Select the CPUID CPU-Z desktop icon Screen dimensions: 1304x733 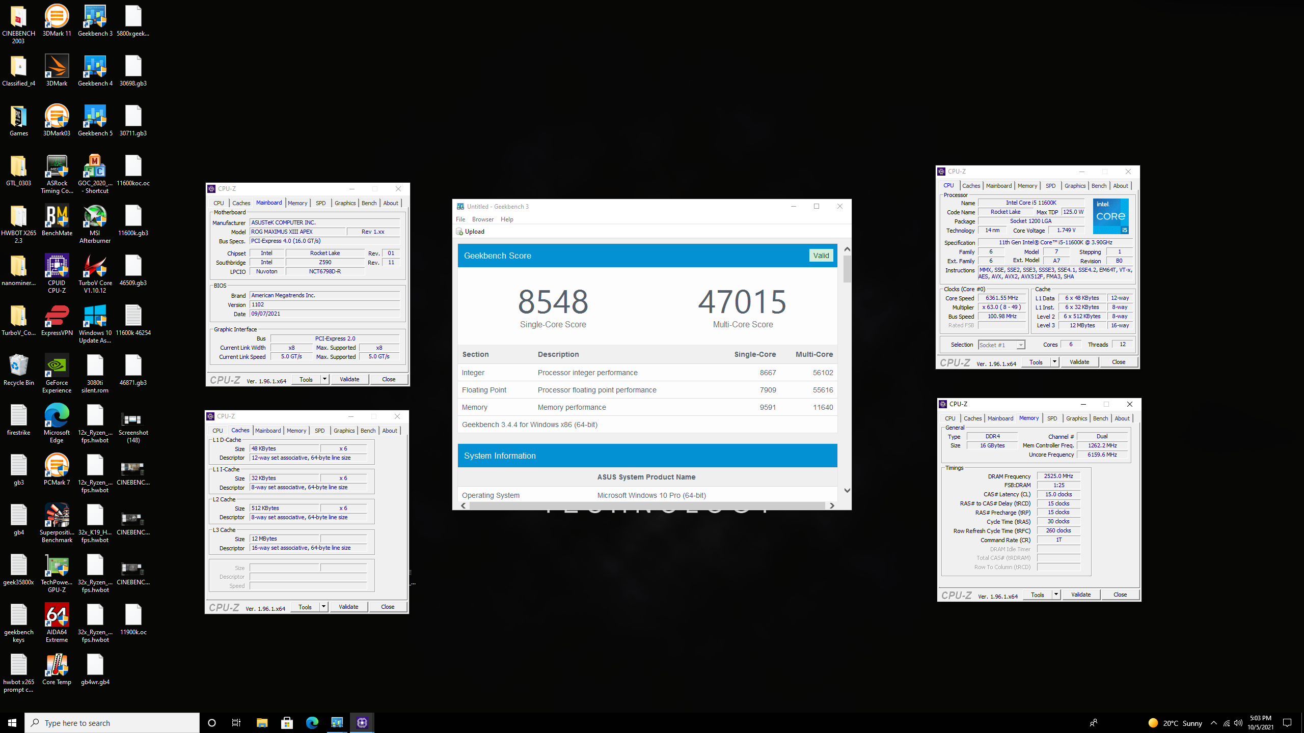tap(57, 274)
